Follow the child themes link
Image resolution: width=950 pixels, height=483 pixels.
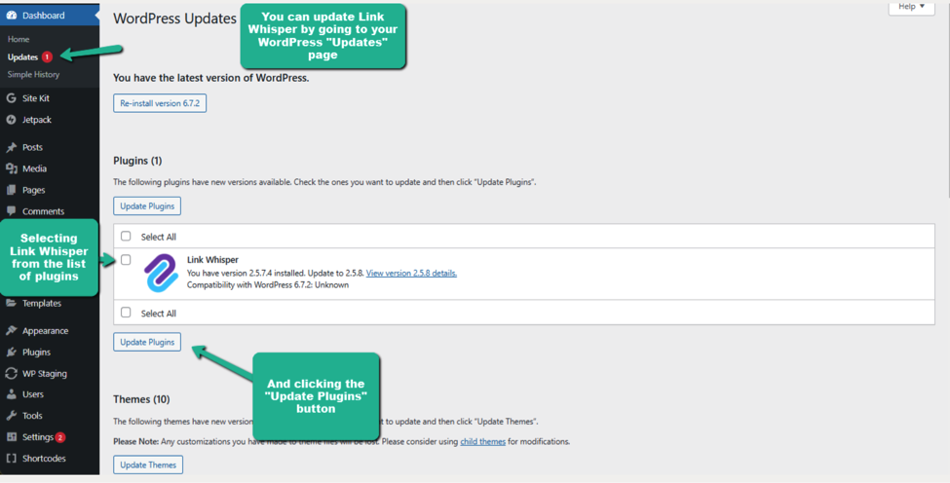[x=483, y=442]
